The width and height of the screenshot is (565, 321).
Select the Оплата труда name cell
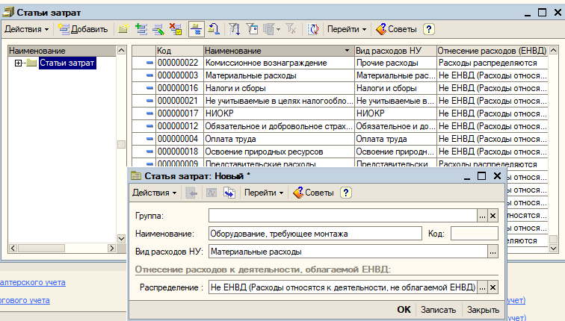pyautogui.click(x=279, y=139)
